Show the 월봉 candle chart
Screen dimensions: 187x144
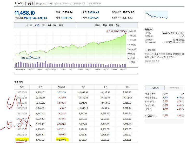[x=117, y=25]
